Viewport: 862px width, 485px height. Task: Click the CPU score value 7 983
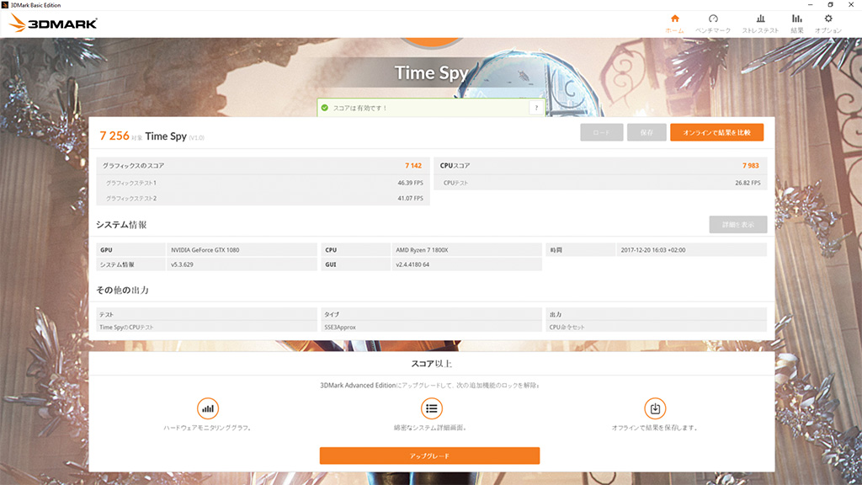point(750,166)
